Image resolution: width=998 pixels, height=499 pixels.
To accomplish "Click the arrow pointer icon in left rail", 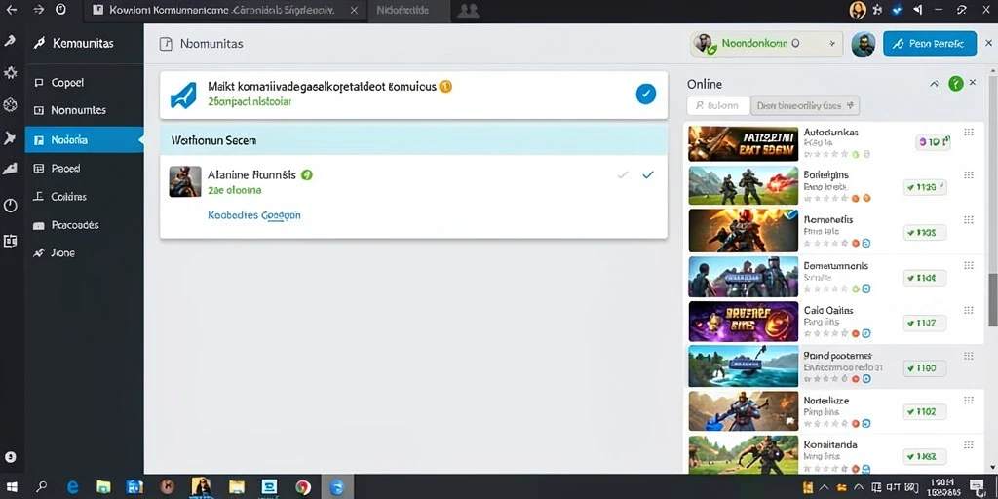I will point(10,137).
